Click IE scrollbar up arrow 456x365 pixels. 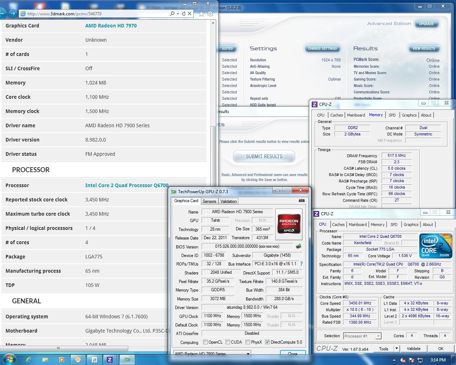213,22
